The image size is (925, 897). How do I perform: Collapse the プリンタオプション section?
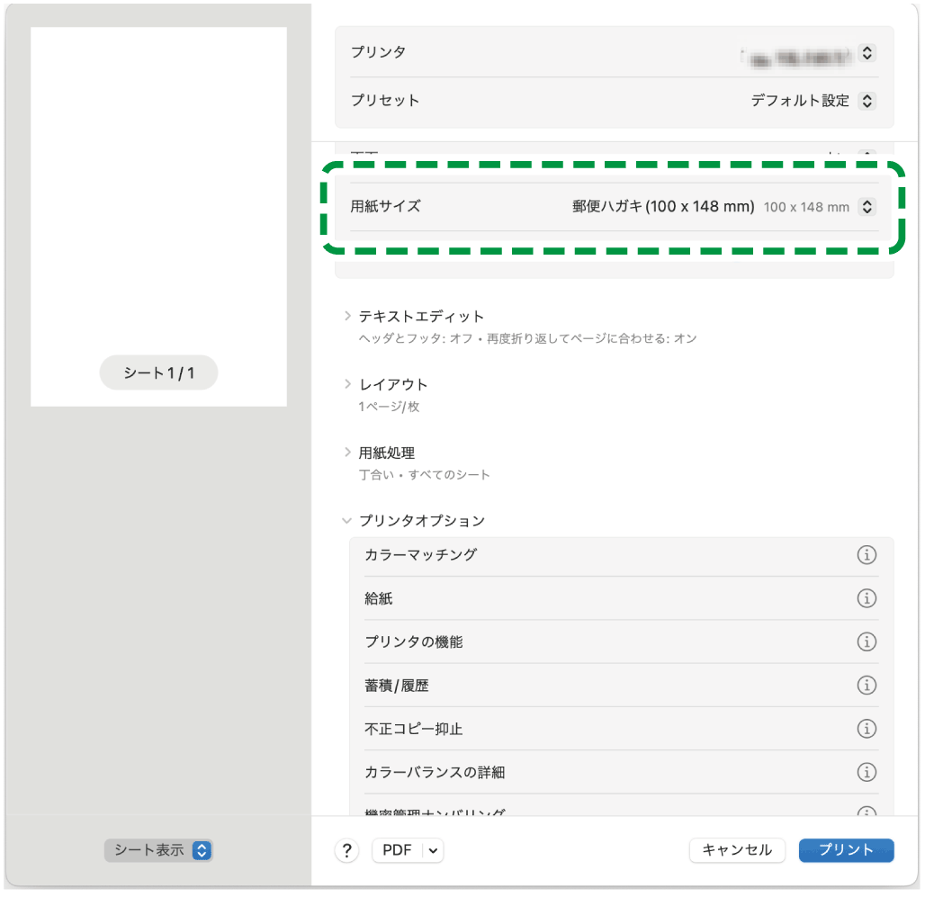[x=347, y=520]
